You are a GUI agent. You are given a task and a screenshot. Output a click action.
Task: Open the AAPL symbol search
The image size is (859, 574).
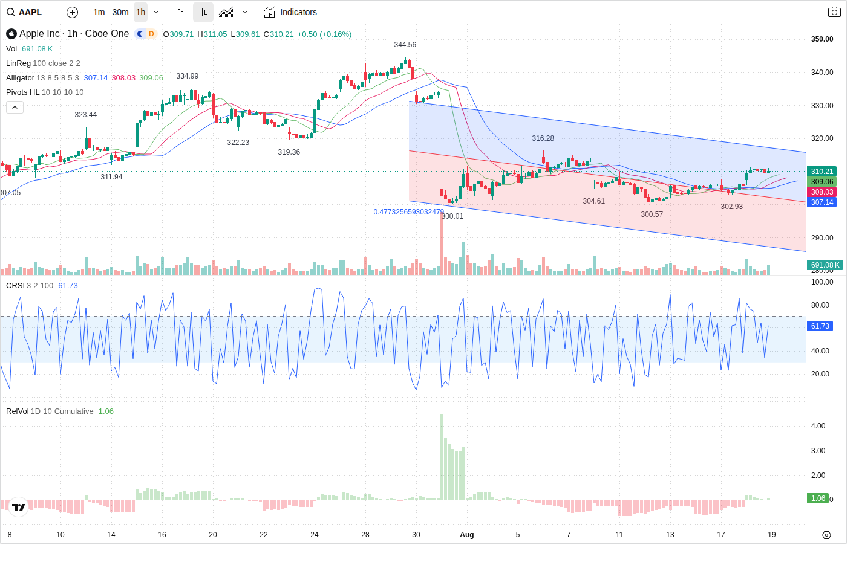[x=24, y=12]
